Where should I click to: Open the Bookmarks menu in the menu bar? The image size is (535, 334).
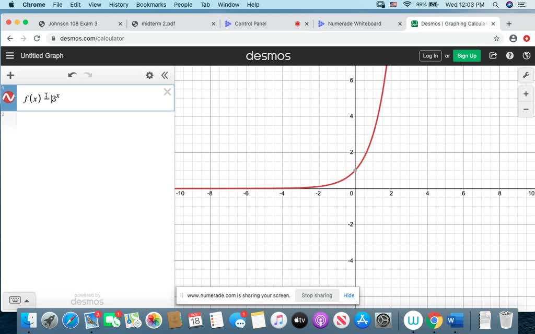click(x=150, y=5)
